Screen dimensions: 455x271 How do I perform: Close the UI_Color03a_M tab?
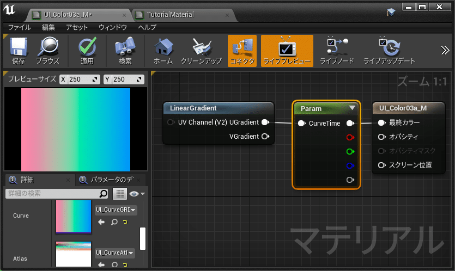click(x=124, y=15)
